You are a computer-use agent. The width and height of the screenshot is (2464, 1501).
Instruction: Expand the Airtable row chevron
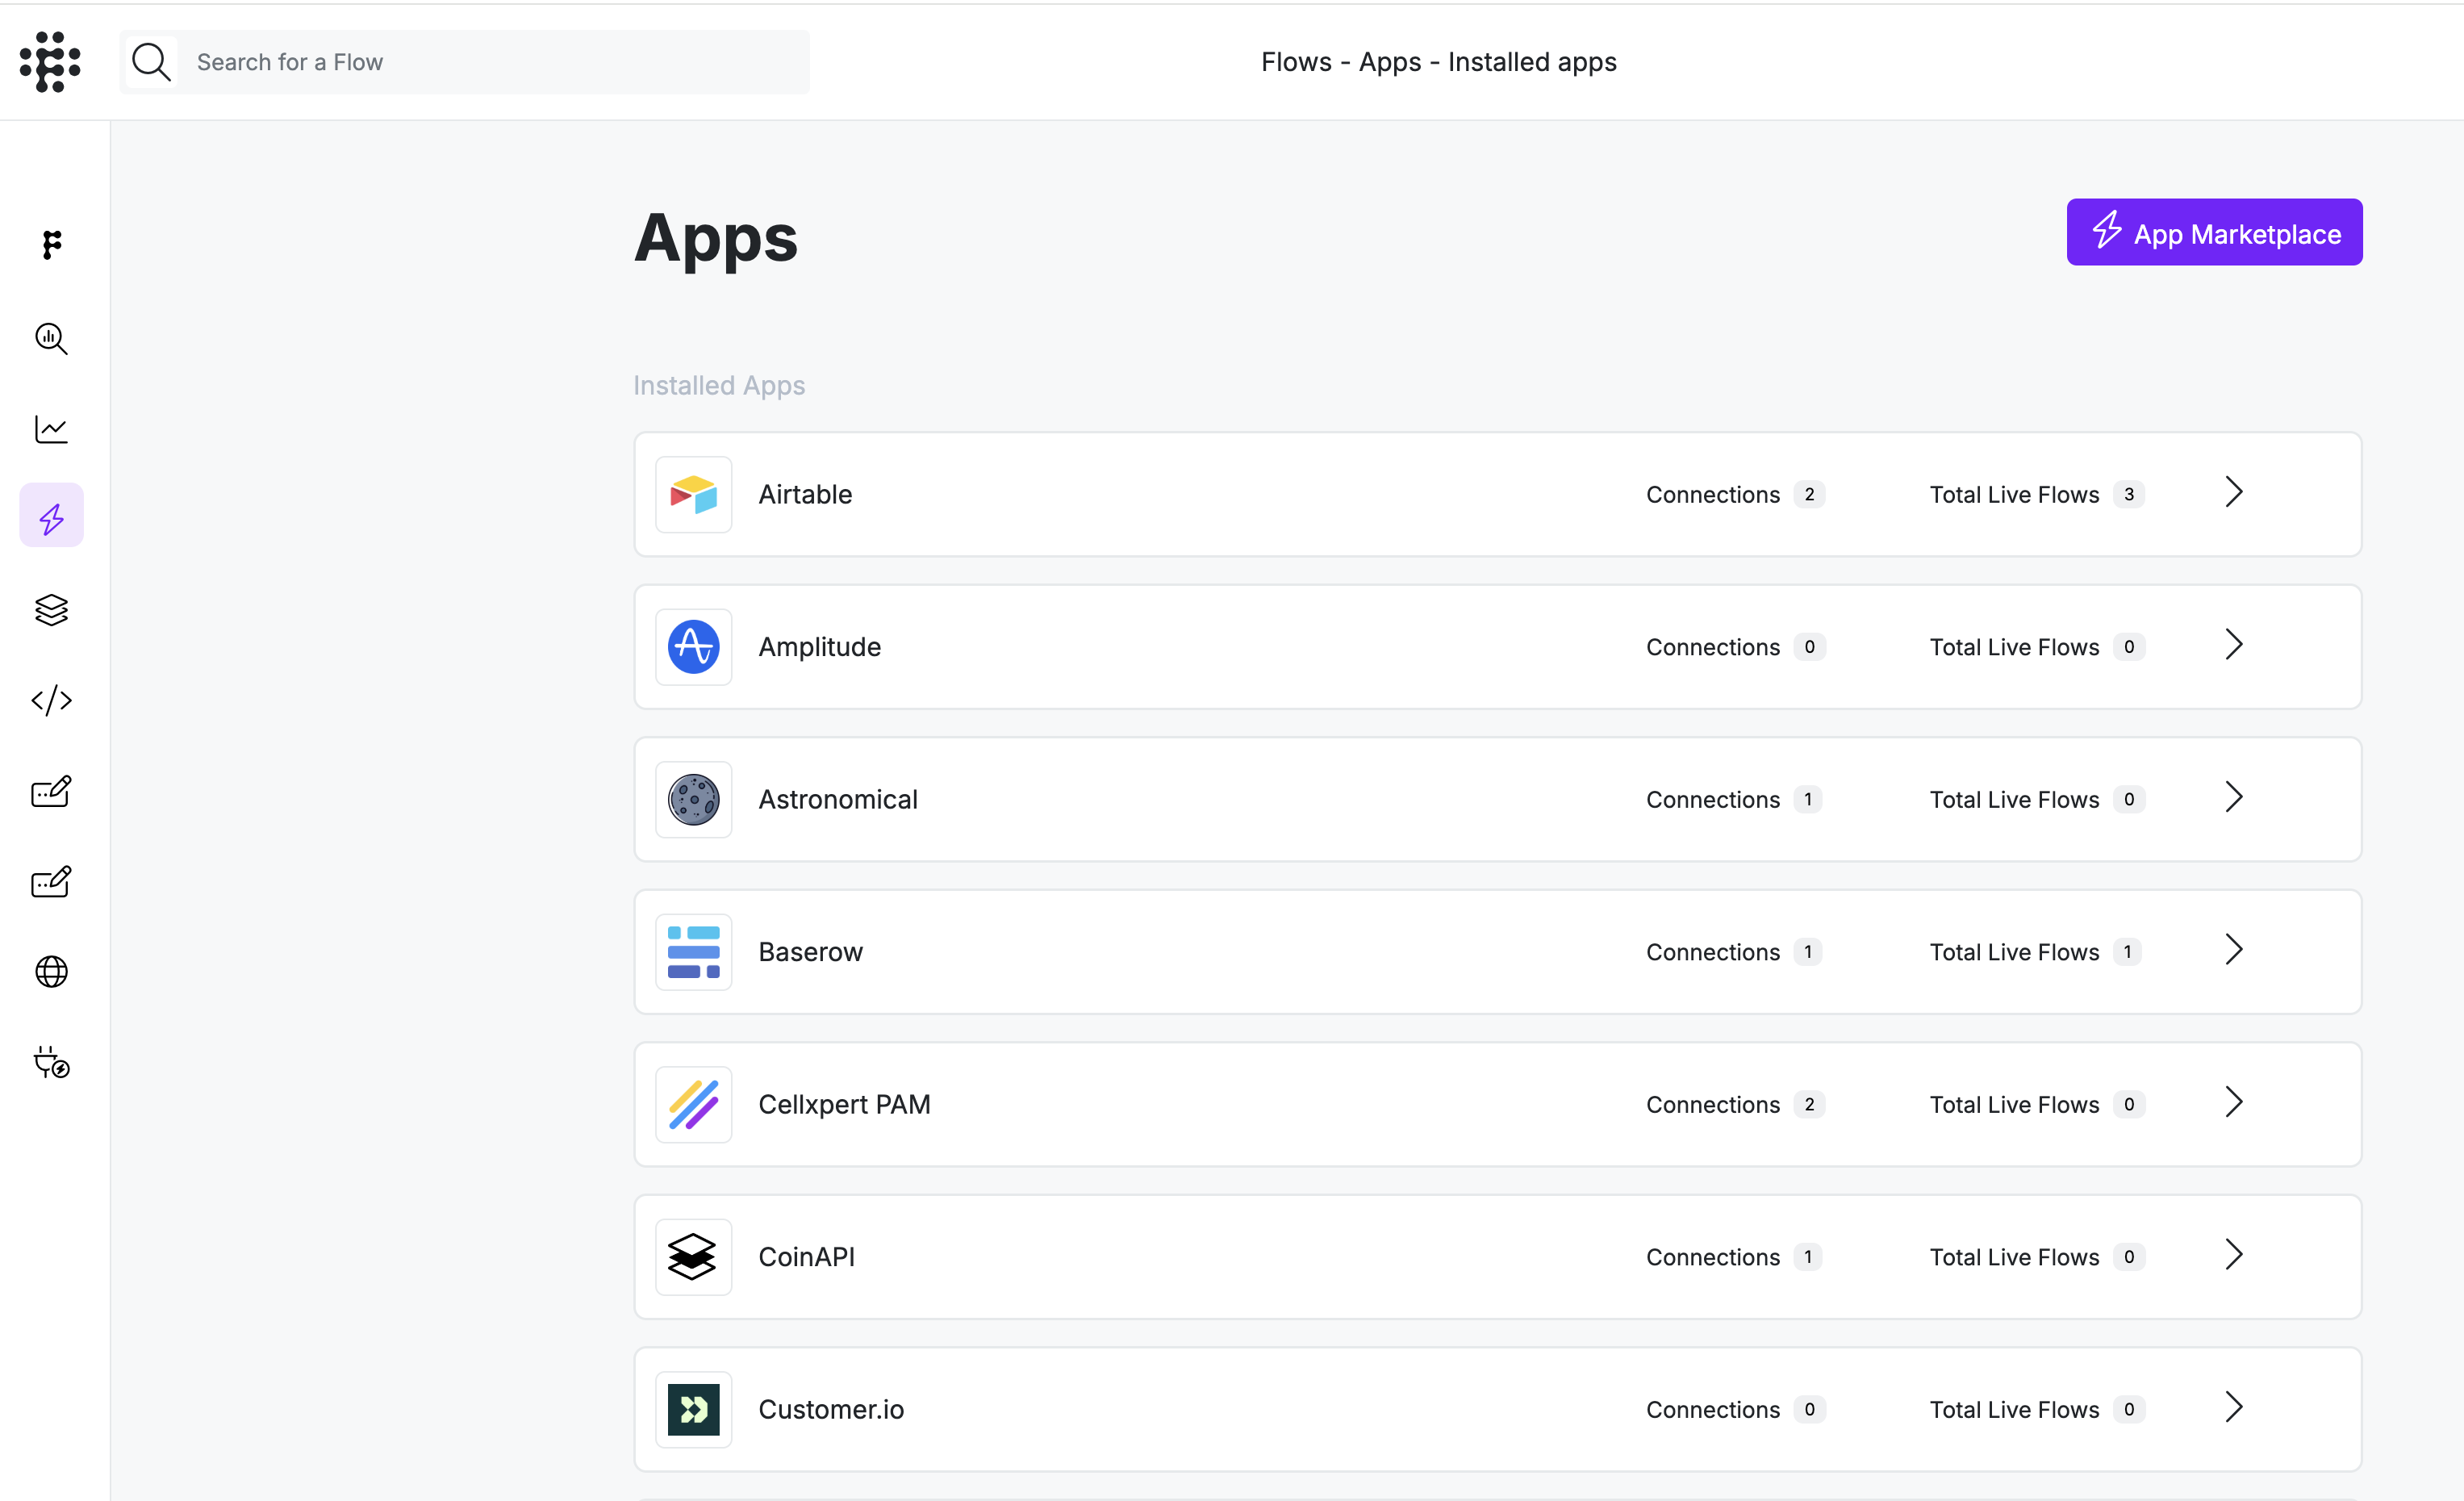point(2234,492)
